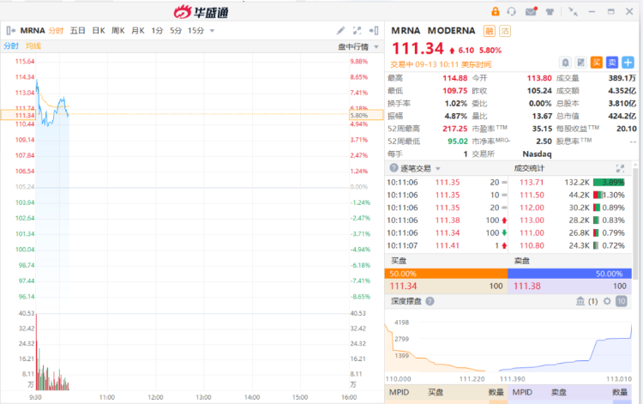Click the MRNA ticker label in chart toolbar
The width and height of the screenshot is (643, 404).
click(33, 30)
